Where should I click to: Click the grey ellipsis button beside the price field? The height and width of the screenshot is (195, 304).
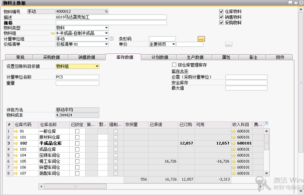click(228, 44)
